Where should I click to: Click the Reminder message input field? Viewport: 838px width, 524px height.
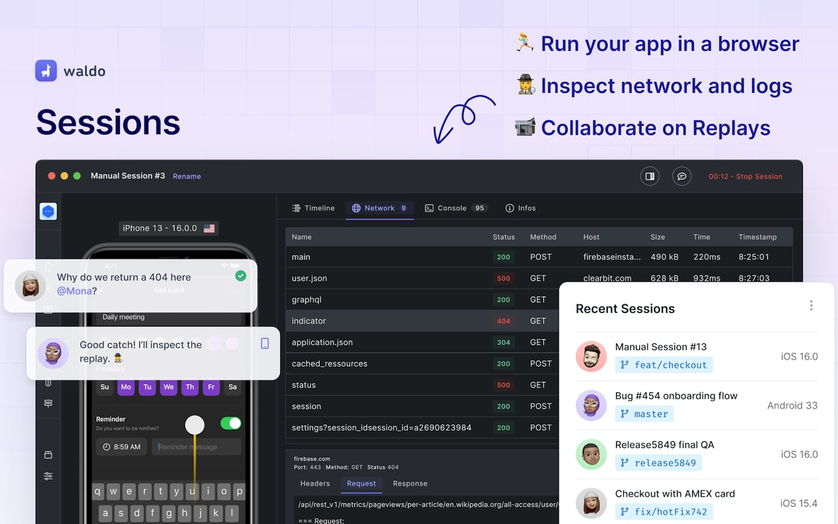[197, 447]
